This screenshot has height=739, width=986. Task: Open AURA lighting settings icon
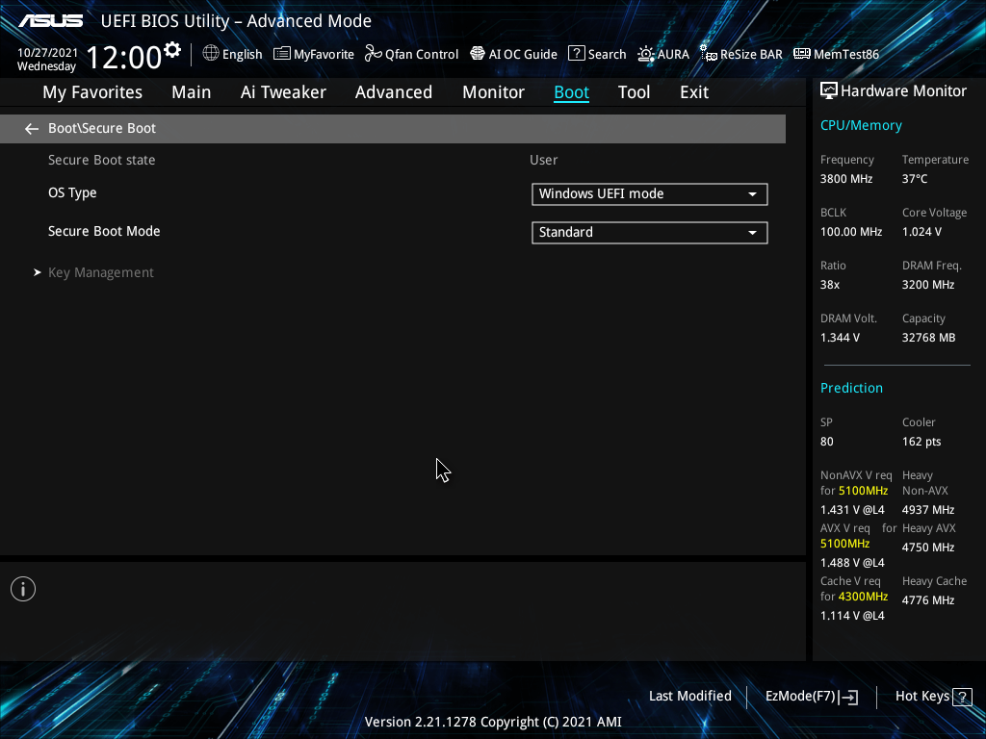pos(646,54)
